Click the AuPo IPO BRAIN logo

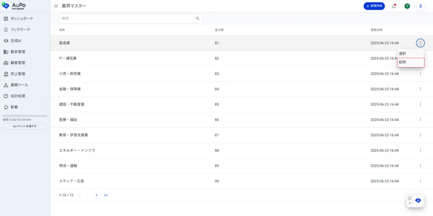tap(14, 6)
